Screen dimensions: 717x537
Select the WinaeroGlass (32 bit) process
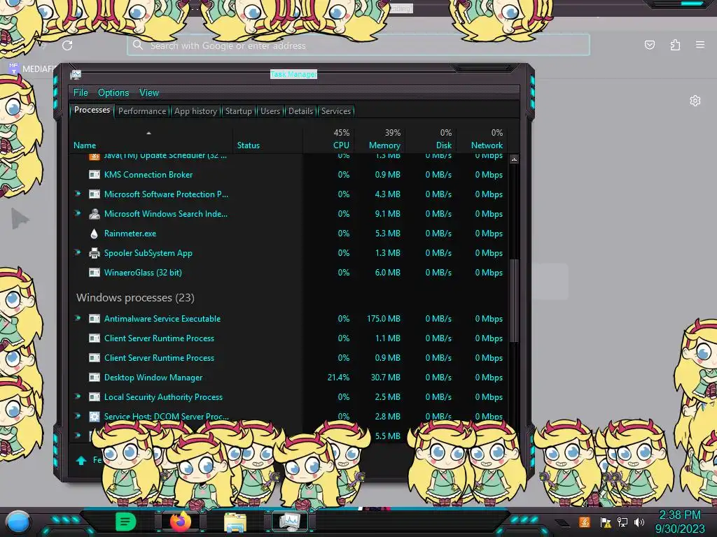tap(143, 273)
